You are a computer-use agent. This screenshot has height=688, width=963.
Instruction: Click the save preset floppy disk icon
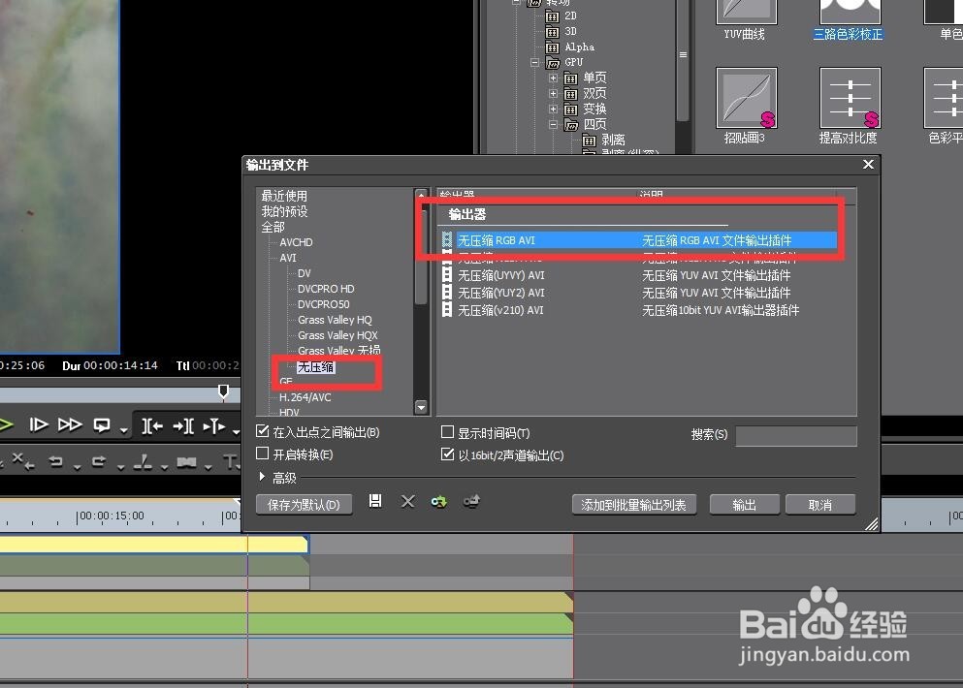coord(375,501)
